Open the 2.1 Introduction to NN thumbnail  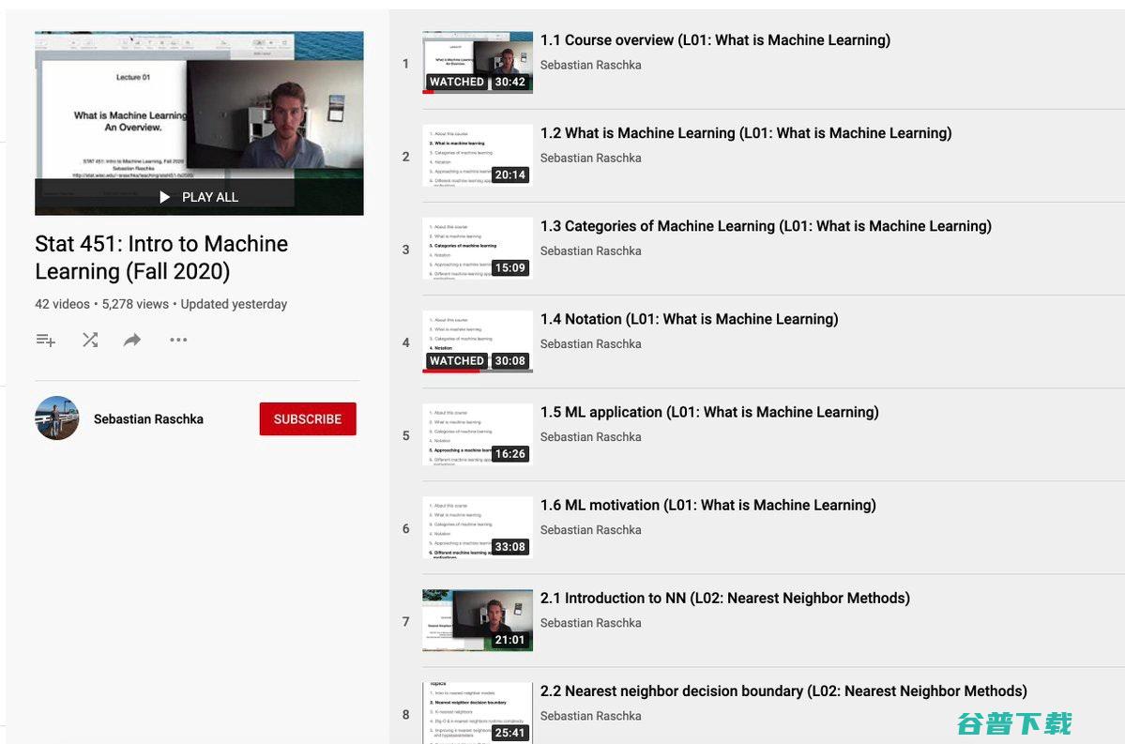point(477,619)
